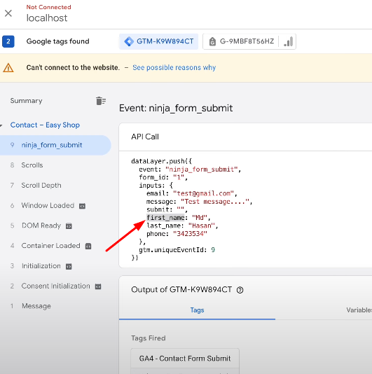The height and width of the screenshot is (374, 372).
Task: Select the Scroll Depth event
Action: click(x=55, y=186)
